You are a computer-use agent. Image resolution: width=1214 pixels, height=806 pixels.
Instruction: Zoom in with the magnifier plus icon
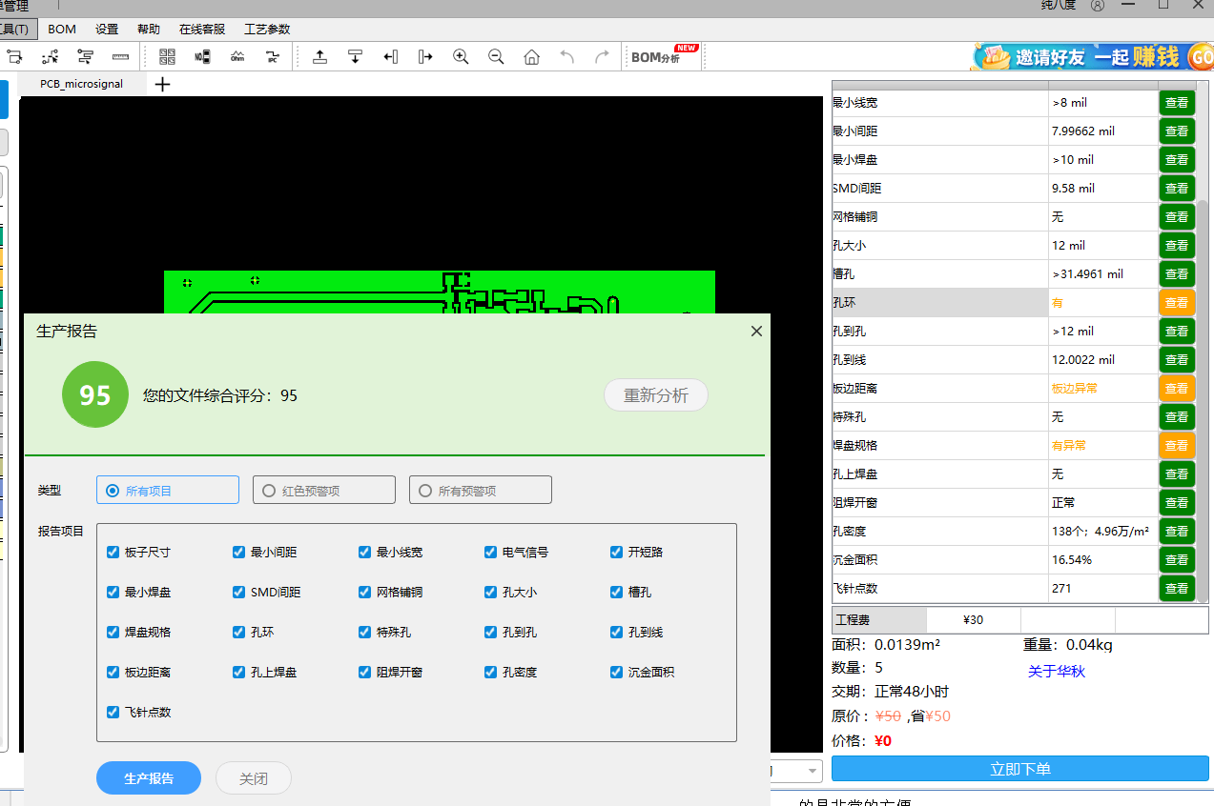point(461,57)
